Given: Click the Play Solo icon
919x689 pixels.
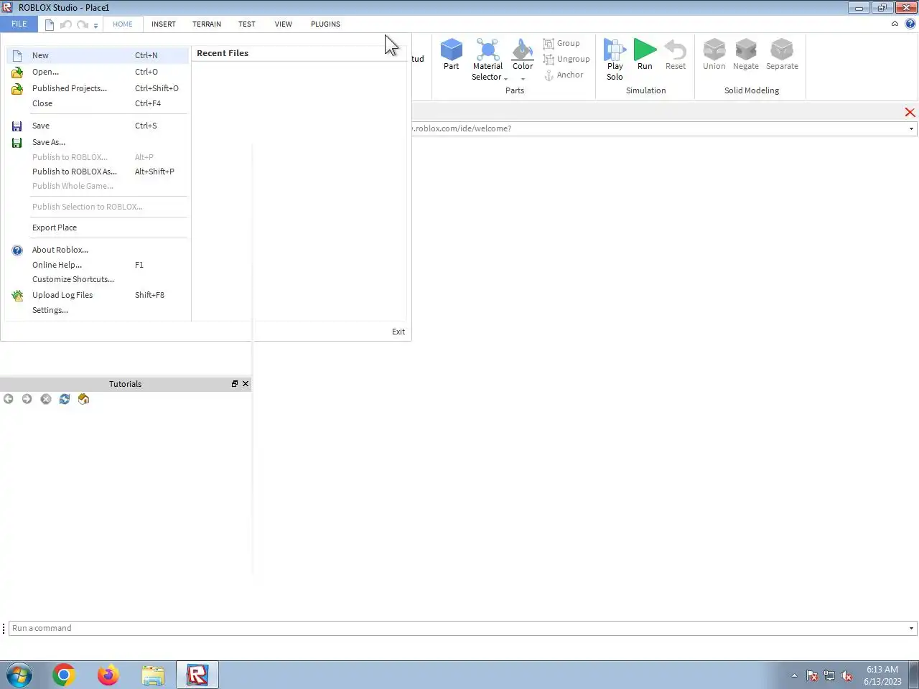Looking at the screenshot, I should coord(615,50).
